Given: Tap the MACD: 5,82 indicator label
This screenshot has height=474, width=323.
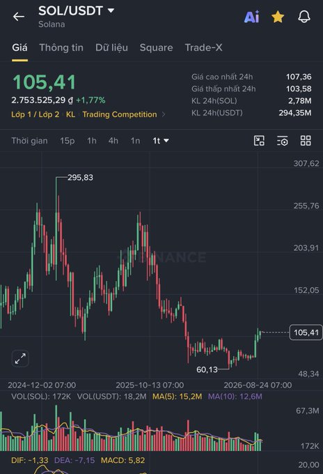Looking at the screenshot, I should 123,460.
